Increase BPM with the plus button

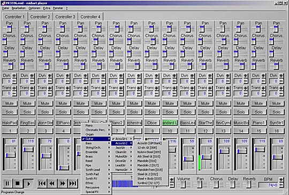click(282, 180)
